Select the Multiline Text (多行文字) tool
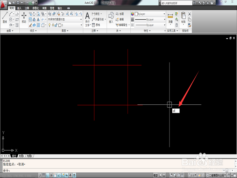The height and width of the screenshot is (178, 237). tap(88, 19)
